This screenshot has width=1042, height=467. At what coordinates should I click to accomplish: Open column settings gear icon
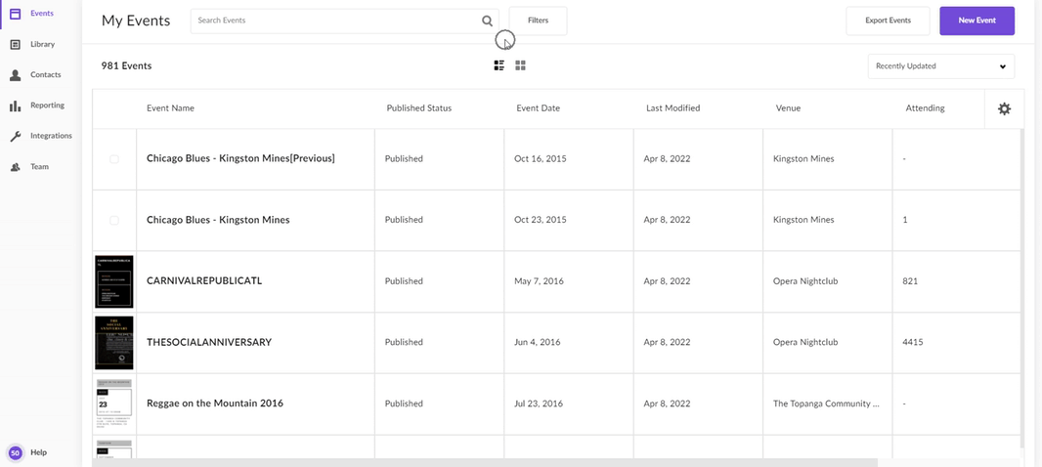[x=1004, y=108]
